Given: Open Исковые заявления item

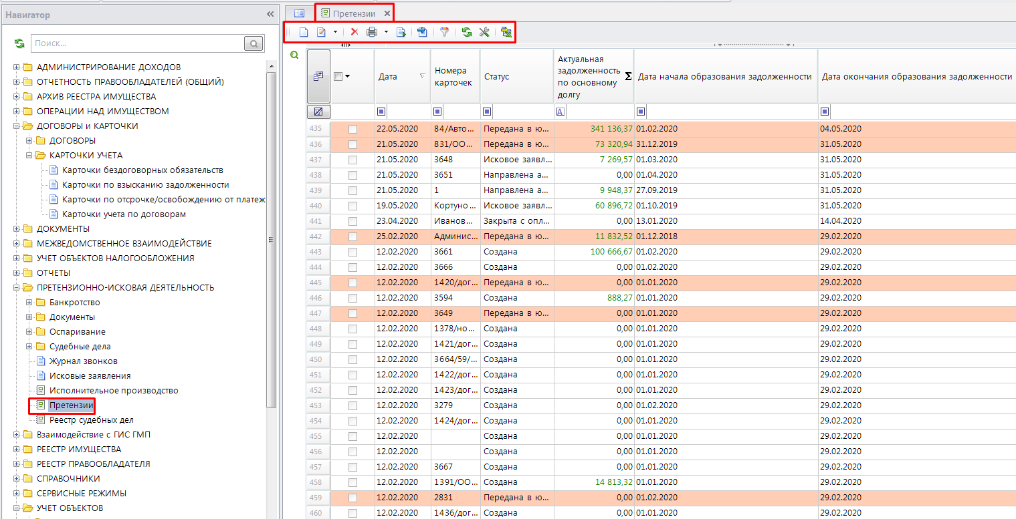Looking at the screenshot, I should (x=90, y=376).
